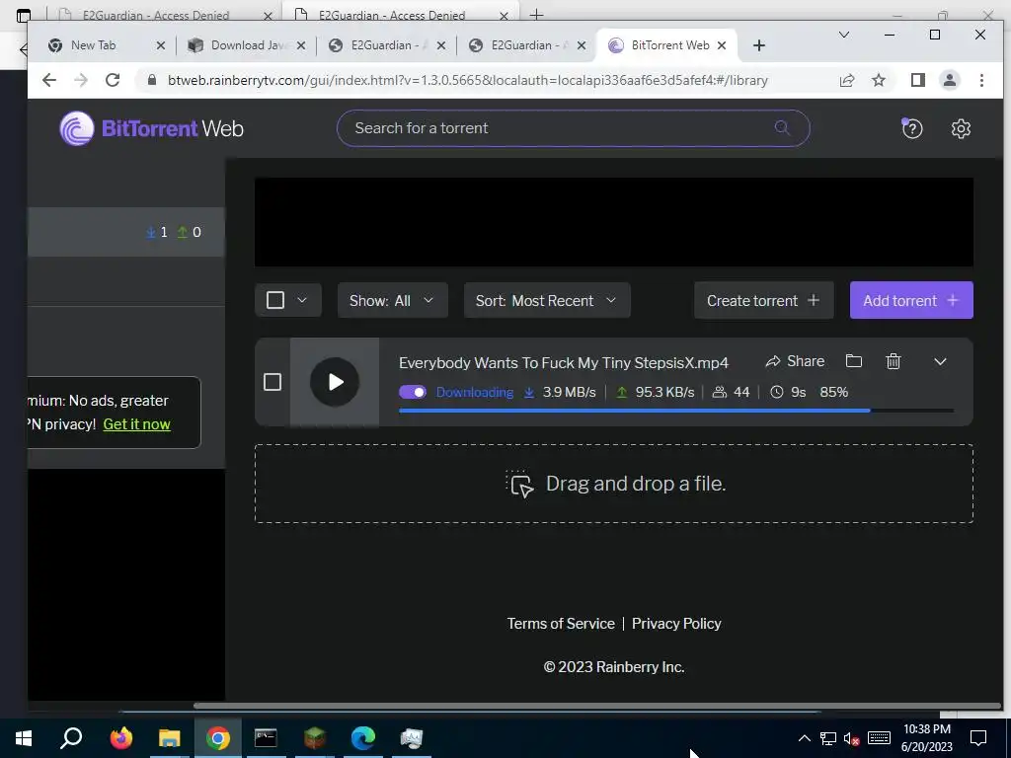Click the Windows Start button
The width and height of the screenshot is (1011, 758).
coord(24,737)
